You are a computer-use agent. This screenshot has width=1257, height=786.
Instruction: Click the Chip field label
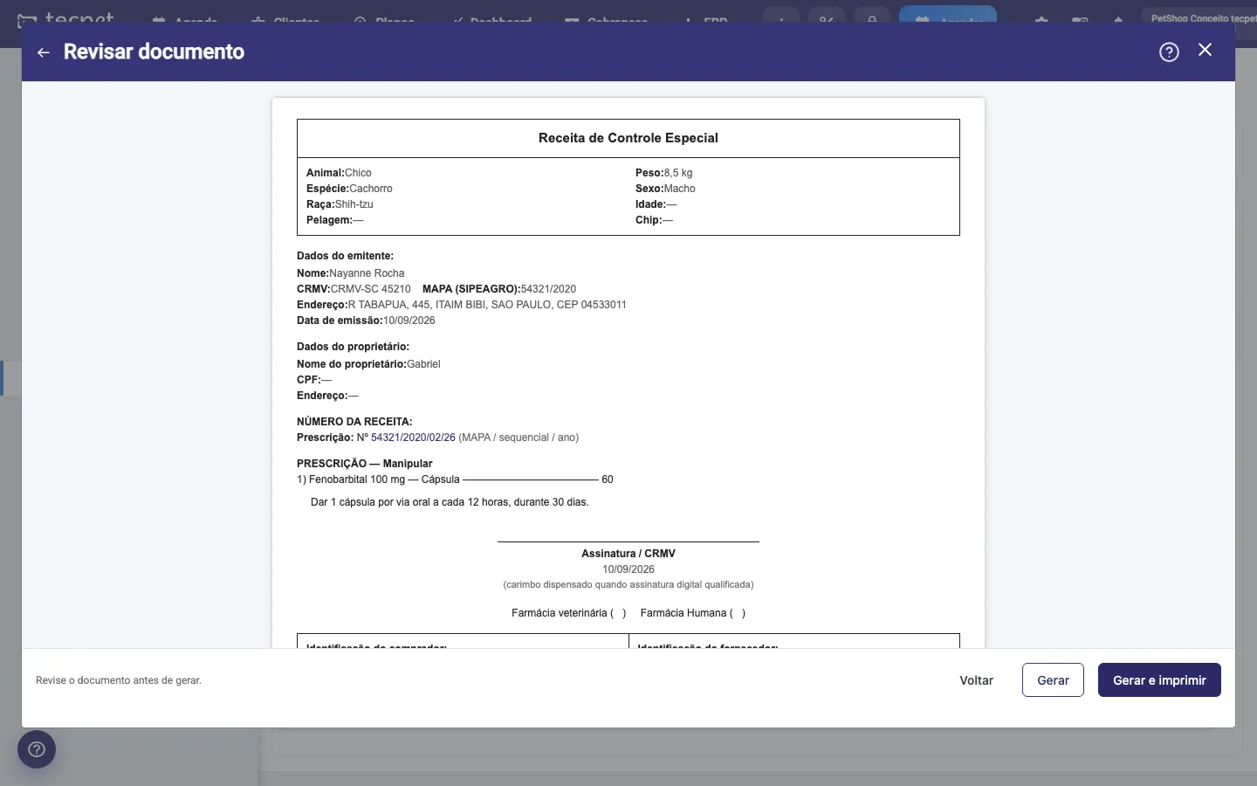pos(649,220)
